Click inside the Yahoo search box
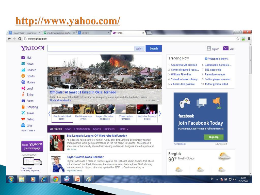Viewport: 260px width, 195px height. coord(91,48)
